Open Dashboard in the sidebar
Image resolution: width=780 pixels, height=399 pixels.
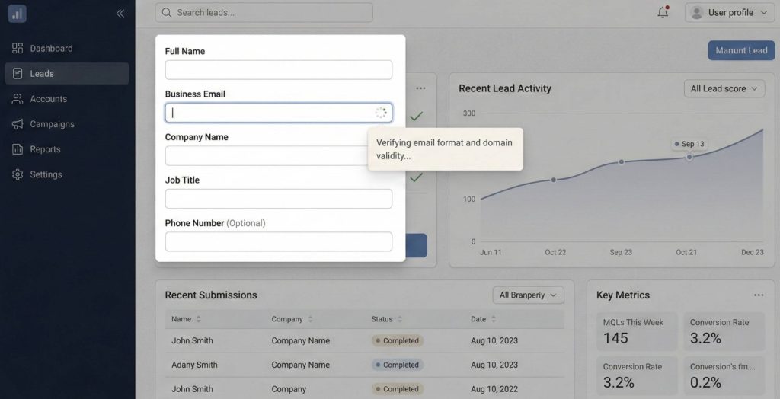click(51, 49)
